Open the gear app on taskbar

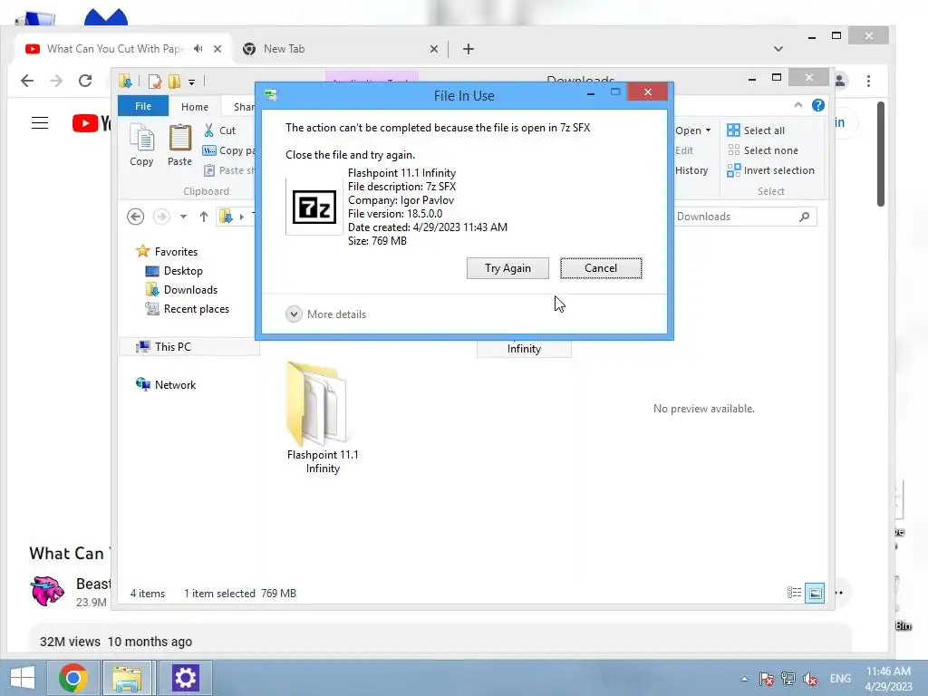coord(185,678)
